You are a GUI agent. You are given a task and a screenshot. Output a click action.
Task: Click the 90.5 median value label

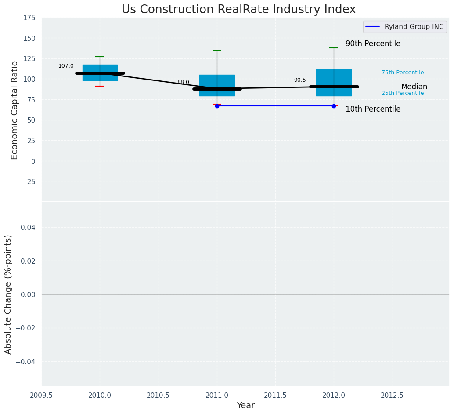pyautogui.click(x=300, y=80)
